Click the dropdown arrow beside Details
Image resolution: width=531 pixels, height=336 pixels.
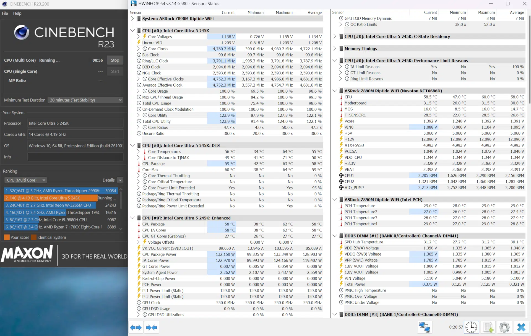pos(120,180)
